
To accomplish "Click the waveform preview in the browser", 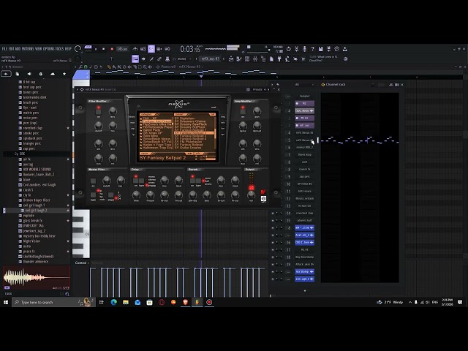I will point(37,278).
